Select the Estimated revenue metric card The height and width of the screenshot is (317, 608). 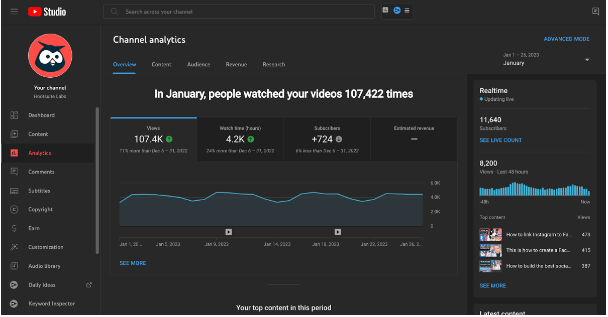tap(414, 139)
